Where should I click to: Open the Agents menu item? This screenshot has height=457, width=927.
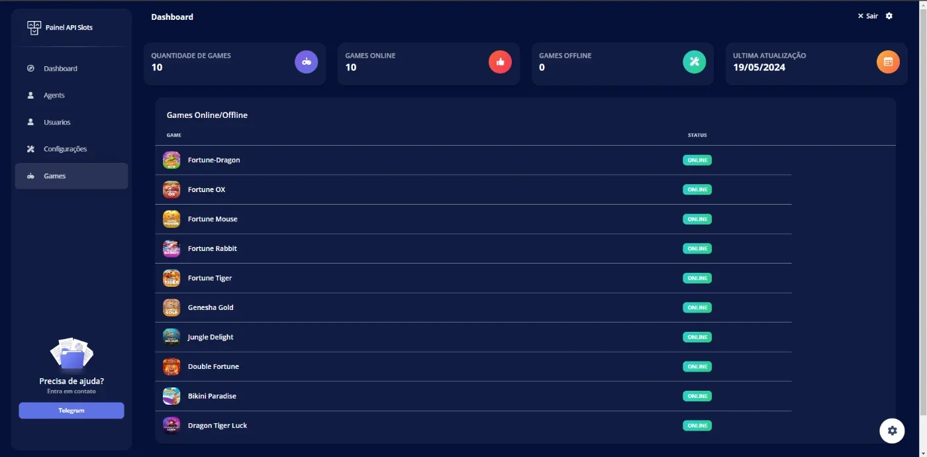coord(72,95)
